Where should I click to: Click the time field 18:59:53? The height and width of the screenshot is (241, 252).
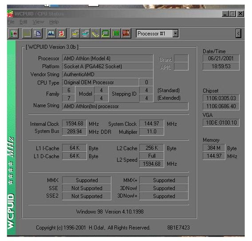221,66
